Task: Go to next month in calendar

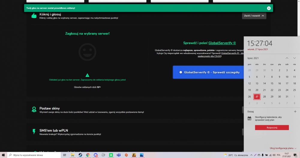Action: (295, 58)
